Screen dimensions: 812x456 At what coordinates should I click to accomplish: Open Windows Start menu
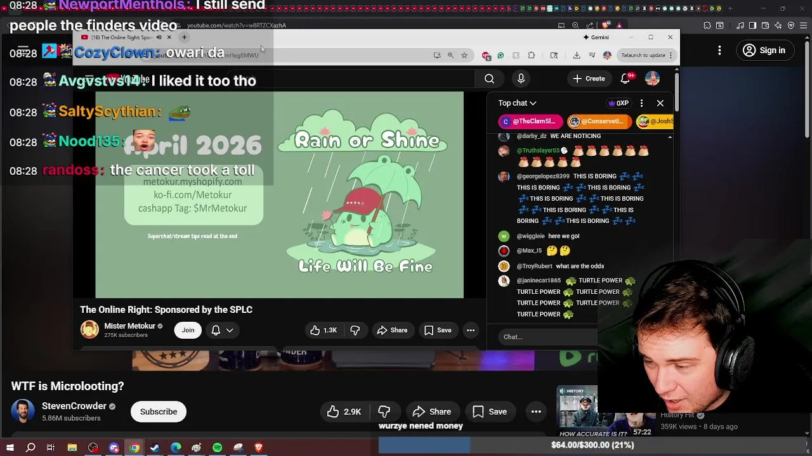pos(10,448)
